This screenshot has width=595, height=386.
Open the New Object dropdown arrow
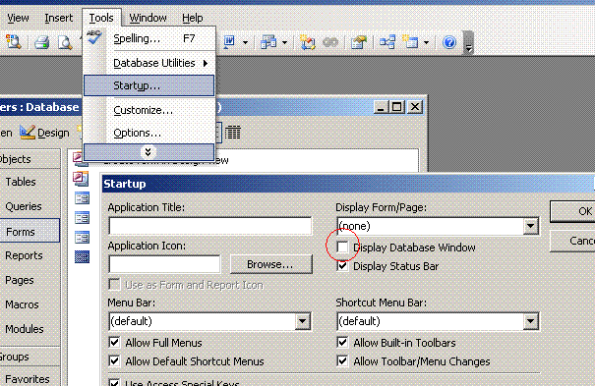pos(426,42)
